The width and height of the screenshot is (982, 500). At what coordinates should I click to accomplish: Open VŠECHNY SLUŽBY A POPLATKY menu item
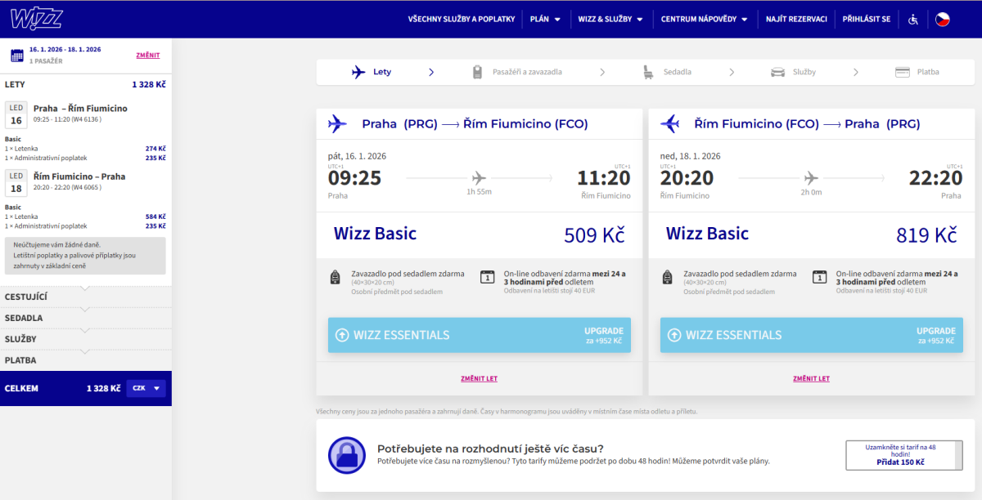pos(461,19)
